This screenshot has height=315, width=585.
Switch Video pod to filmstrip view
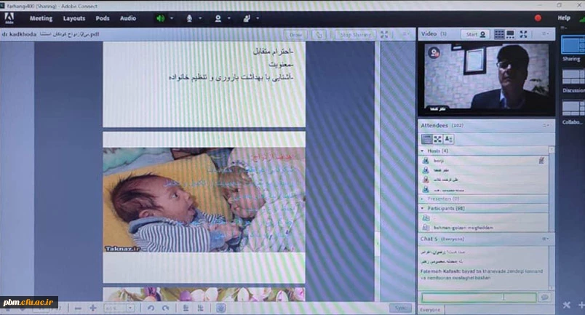(511, 33)
